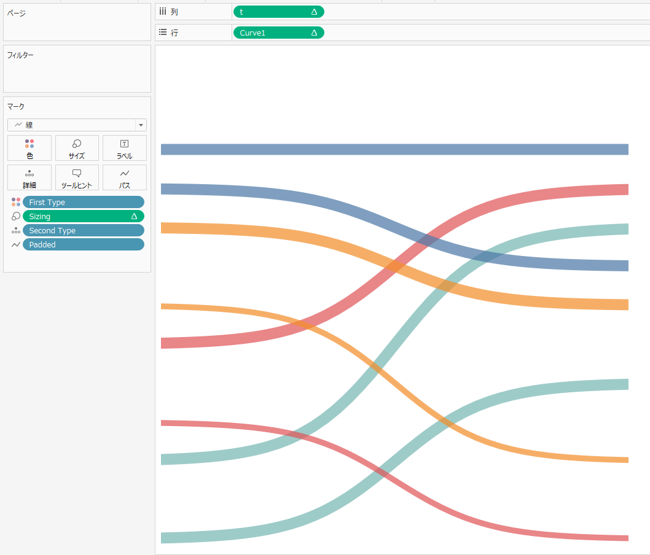The image size is (650, 555).
Task: Click the ツールヒント tooltip button
Action: point(77,177)
